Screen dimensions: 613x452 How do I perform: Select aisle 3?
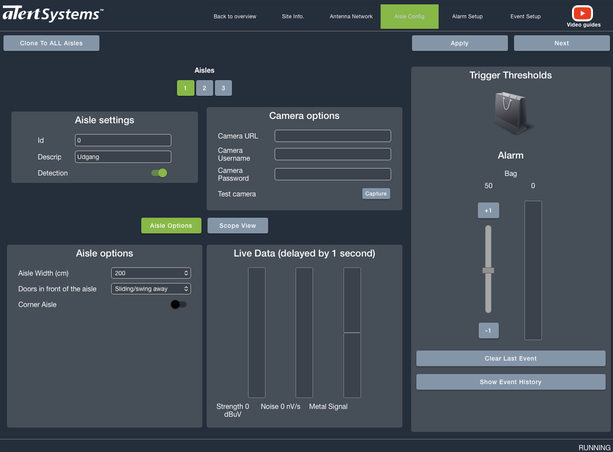pyautogui.click(x=223, y=88)
